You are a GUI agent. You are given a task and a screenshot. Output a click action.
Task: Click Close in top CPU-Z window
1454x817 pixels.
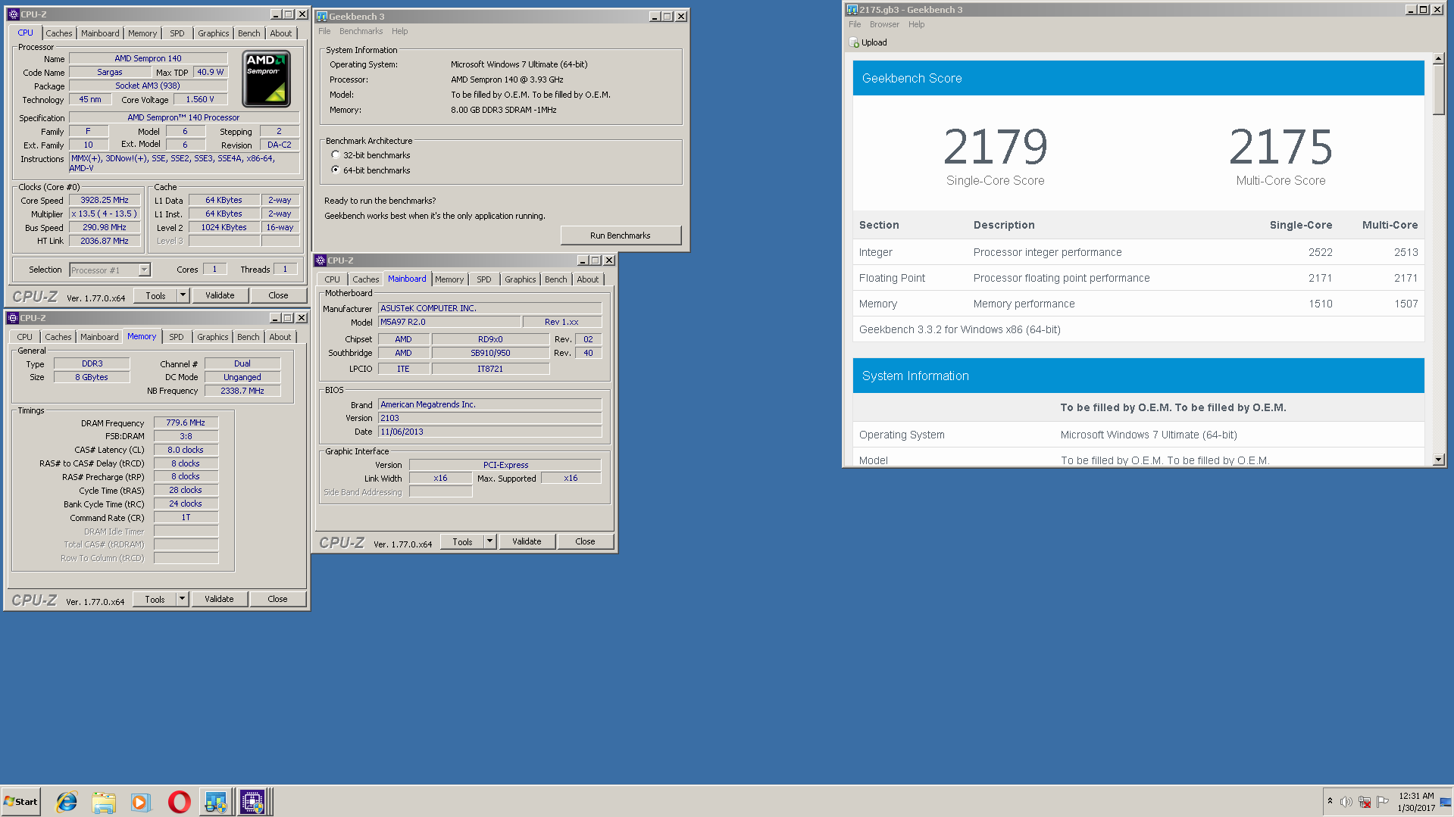tap(278, 295)
